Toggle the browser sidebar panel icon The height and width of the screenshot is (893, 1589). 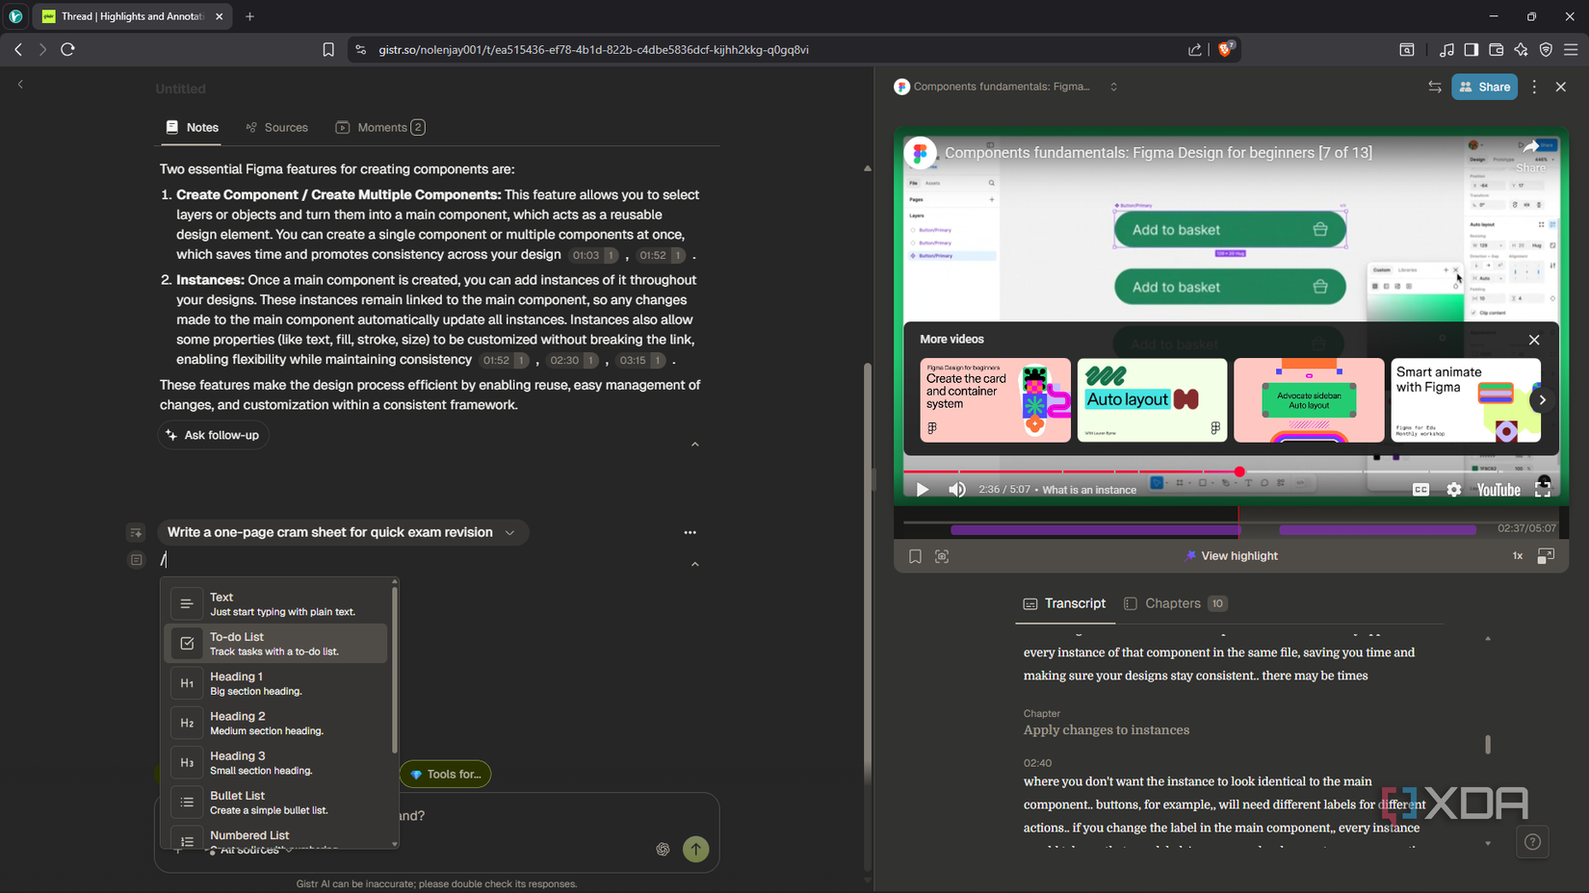point(1472,50)
